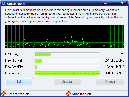Click the CPU Usage: label
Image resolution: width=129 pixels, height=97 pixels.
13,54
